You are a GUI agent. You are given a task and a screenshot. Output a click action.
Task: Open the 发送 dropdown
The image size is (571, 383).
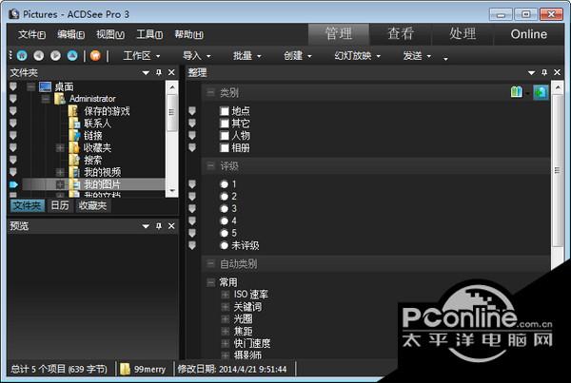point(417,56)
